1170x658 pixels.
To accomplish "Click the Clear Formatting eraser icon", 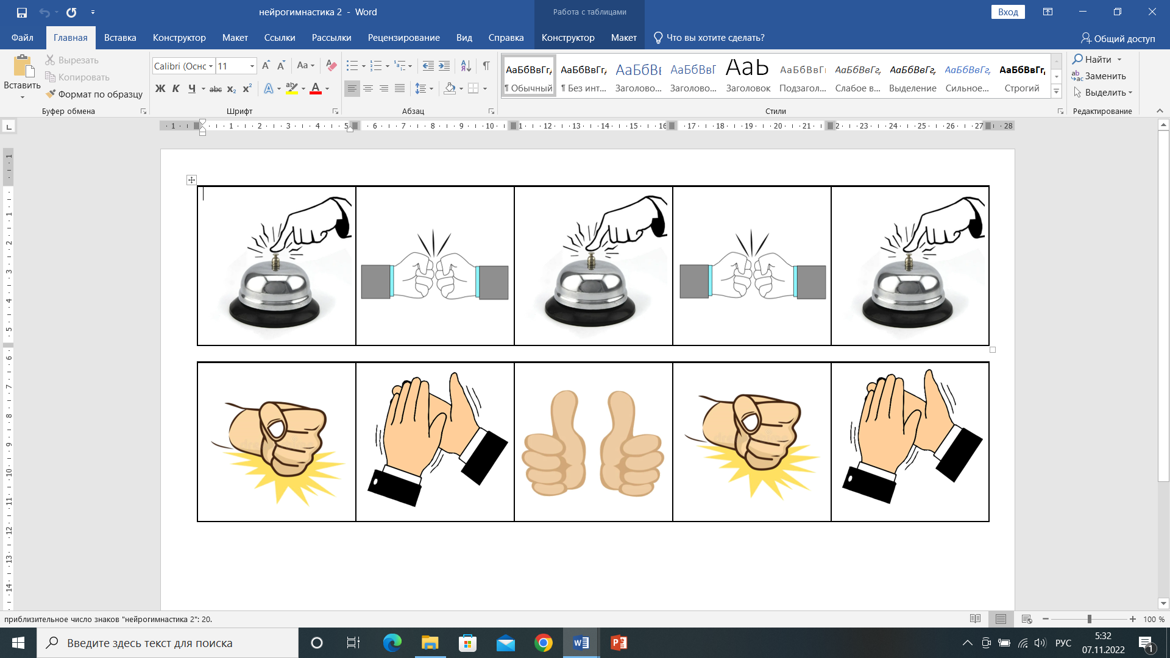I will coord(331,66).
